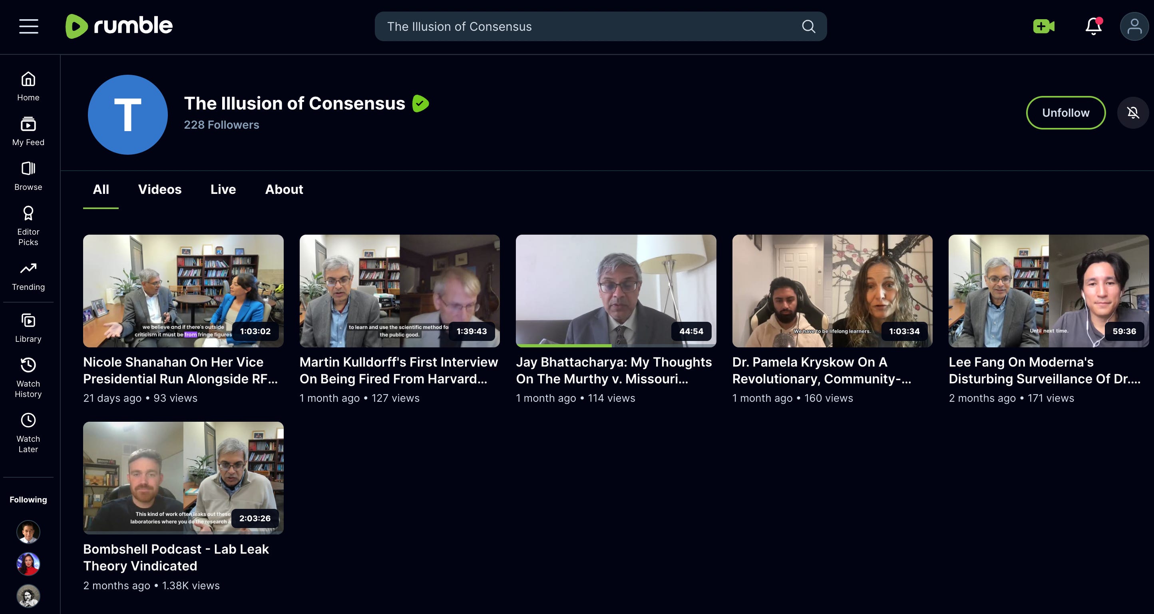The height and width of the screenshot is (614, 1154).
Task: Open Browse in sidebar
Action: click(x=28, y=176)
